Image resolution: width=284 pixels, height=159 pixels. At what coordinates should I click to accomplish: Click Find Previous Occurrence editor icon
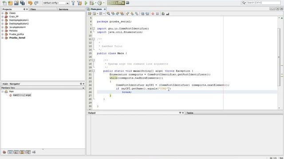[x=113, y=14]
